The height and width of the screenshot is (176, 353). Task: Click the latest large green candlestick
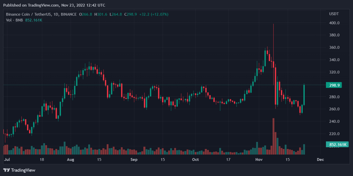304,95
